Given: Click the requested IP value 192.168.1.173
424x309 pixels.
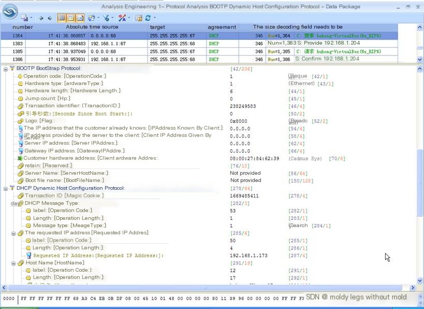Looking at the screenshot, I should 248,256.
